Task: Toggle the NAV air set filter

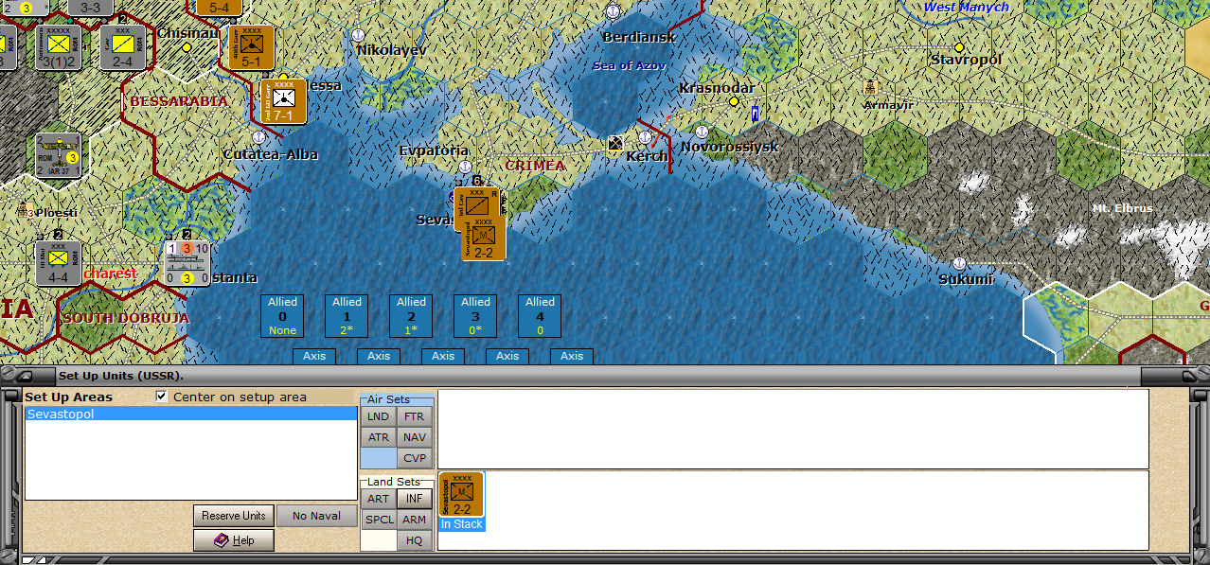Action: pos(414,437)
